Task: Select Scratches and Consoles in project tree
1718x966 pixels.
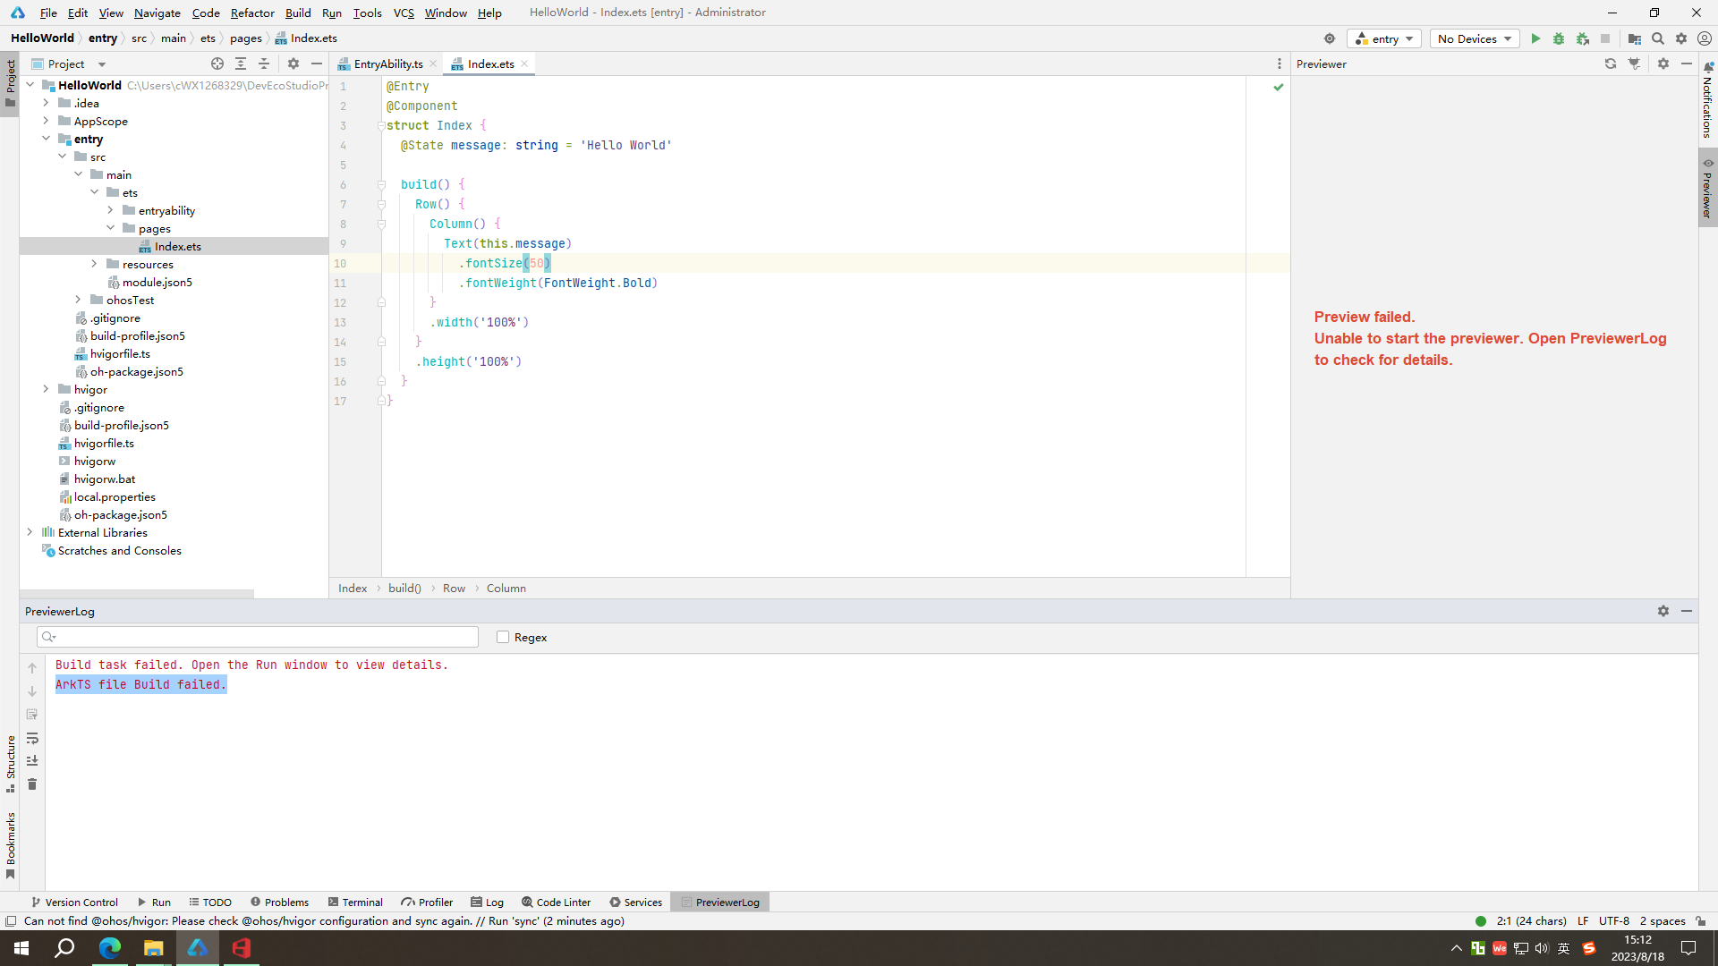Action: coord(119,550)
